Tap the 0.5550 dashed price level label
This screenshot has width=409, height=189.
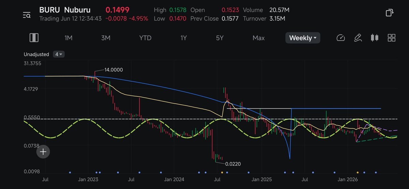click(32, 117)
